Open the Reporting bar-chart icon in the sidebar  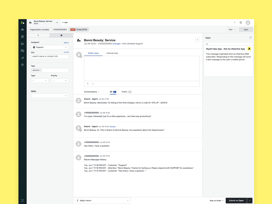(22, 58)
